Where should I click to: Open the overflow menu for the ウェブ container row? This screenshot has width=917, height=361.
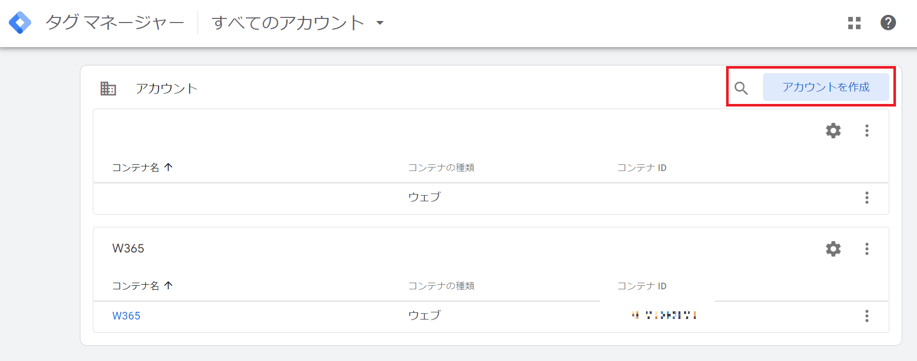(867, 197)
